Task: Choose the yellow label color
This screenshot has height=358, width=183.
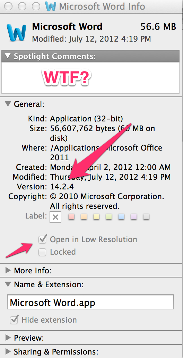Action: [96, 217]
